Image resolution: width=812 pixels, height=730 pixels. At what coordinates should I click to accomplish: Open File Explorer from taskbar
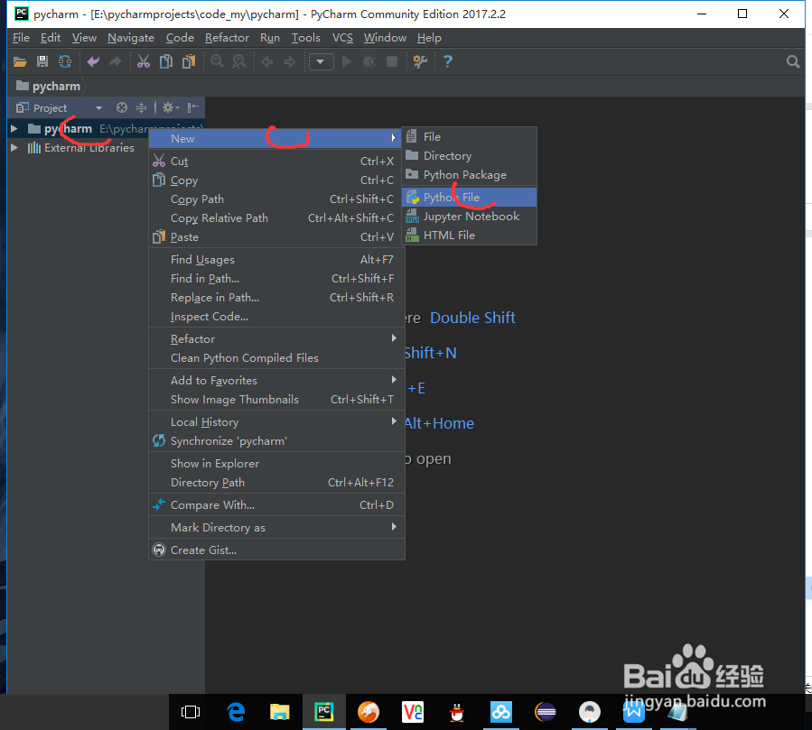click(280, 713)
